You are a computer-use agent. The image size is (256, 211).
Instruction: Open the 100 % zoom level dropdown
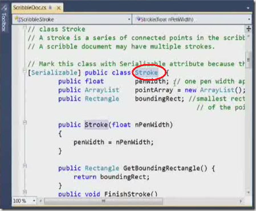(24, 201)
